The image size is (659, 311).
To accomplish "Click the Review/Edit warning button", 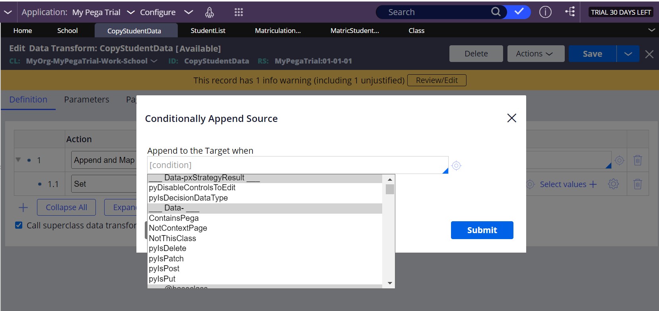I will tap(437, 80).
